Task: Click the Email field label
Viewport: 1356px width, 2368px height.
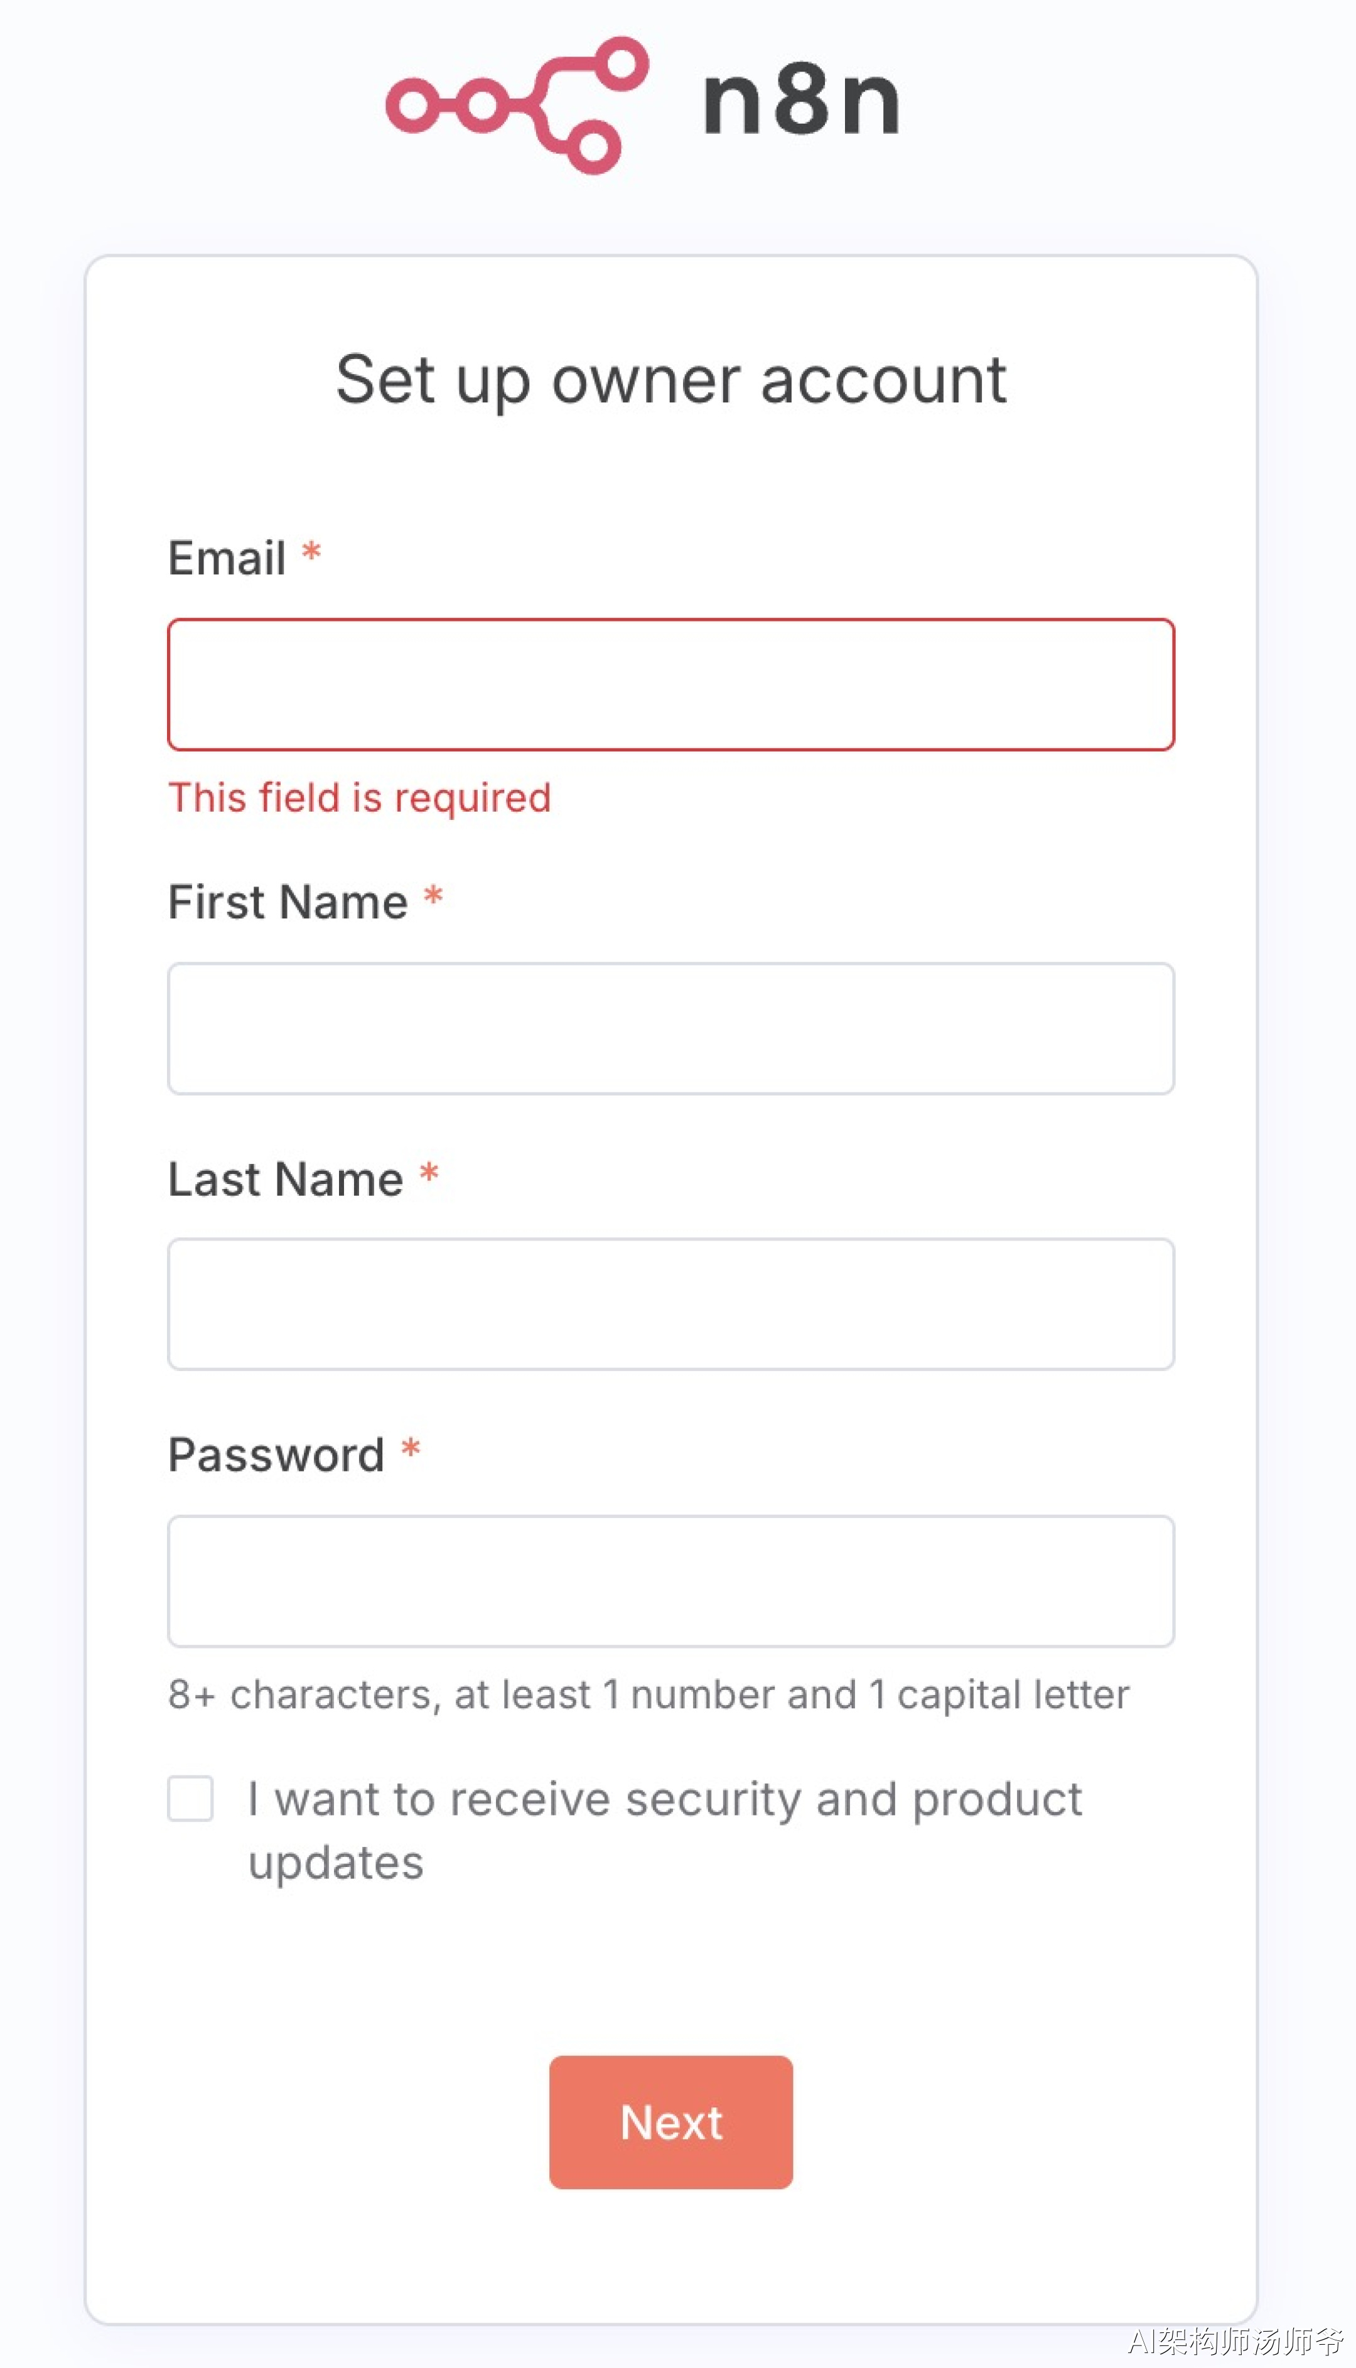Action: [226, 559]
